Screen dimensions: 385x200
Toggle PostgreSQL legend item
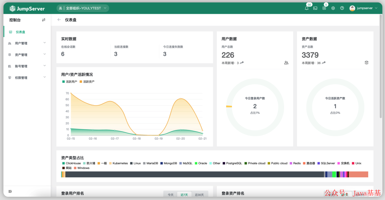coord(232,163)
